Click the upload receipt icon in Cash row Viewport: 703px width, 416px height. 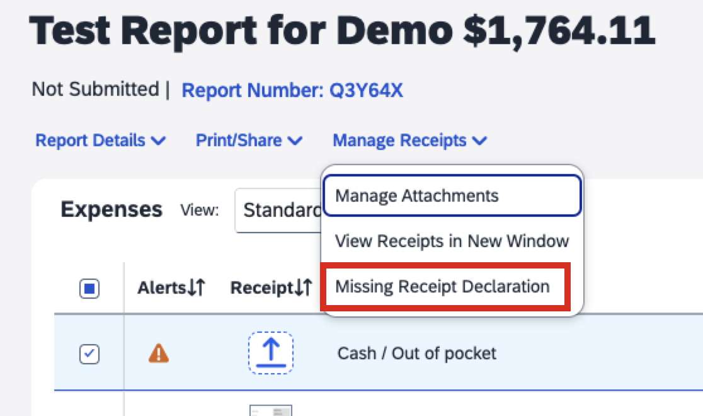click(270, 353)
